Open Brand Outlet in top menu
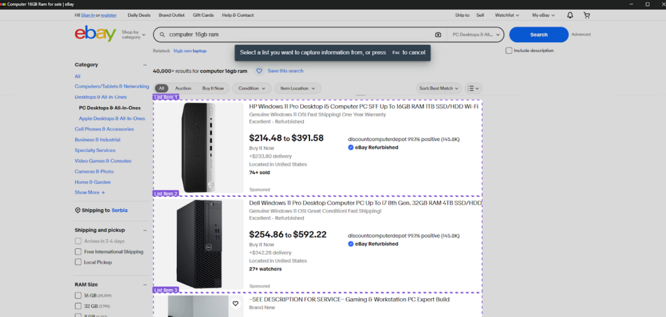The image size is (666, 317). [172, 16]
